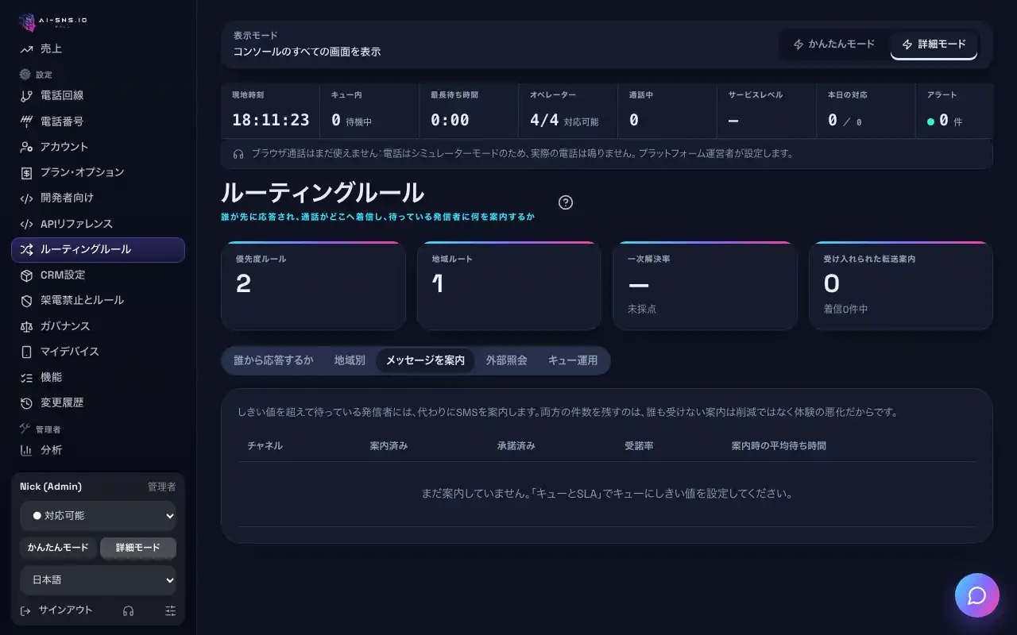Image resolution: width=1017 pixels, height=635 pixels.
Task: Click the 受諾率 column header
Action: pyautogui.click(x=640, y=446)
